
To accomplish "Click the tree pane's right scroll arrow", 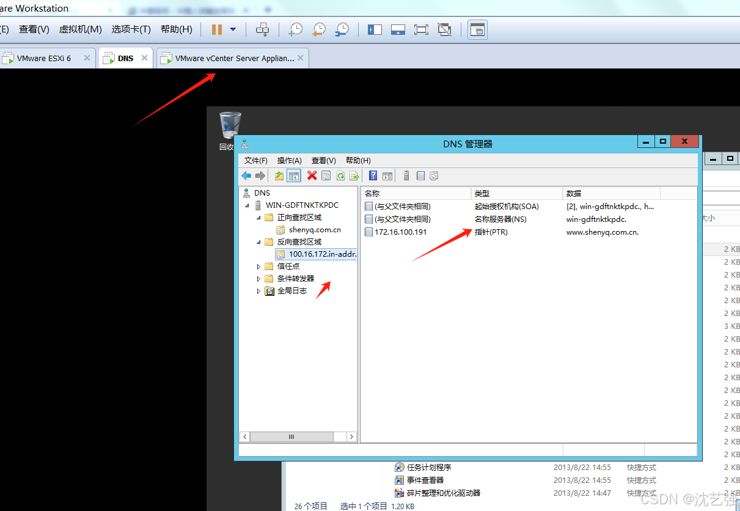I will [x=351, y=436].
